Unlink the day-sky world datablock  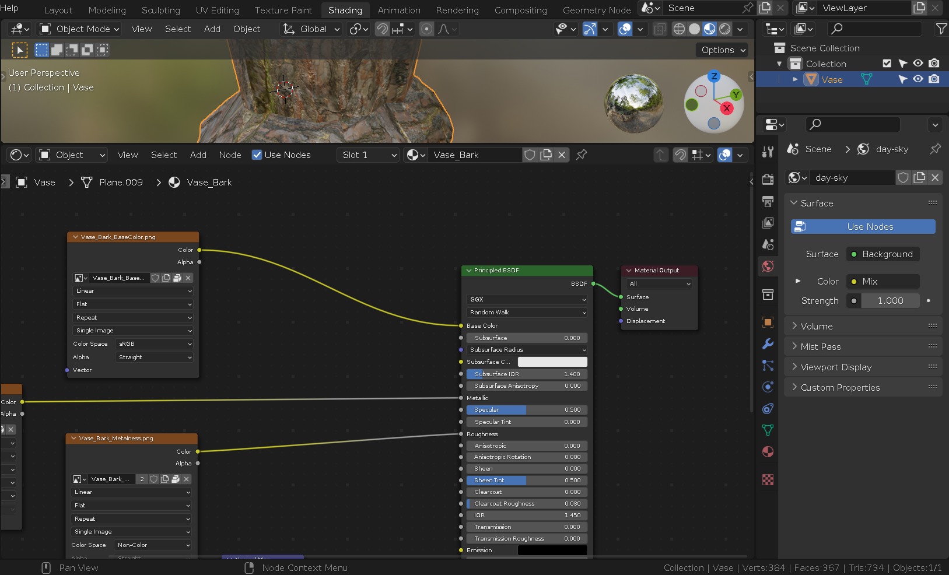click(935, 178)
